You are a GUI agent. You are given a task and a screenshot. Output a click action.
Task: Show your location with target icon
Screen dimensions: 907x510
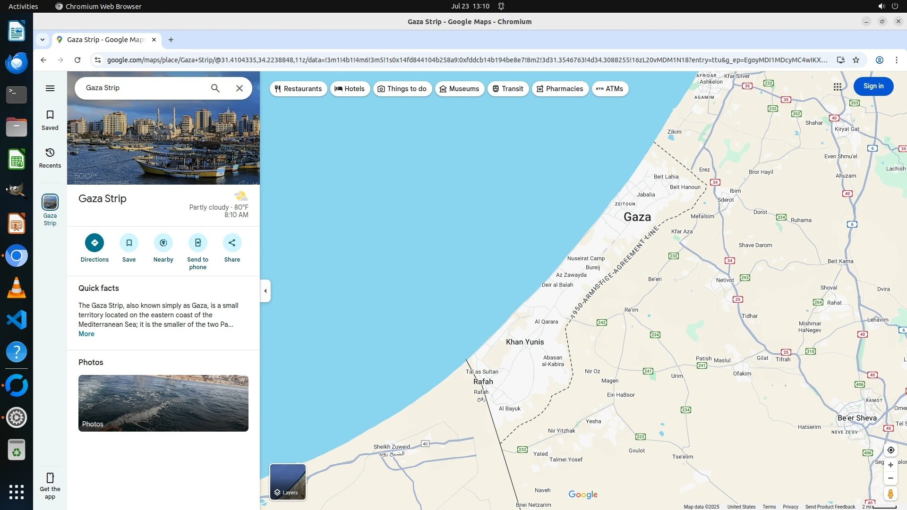890,450
